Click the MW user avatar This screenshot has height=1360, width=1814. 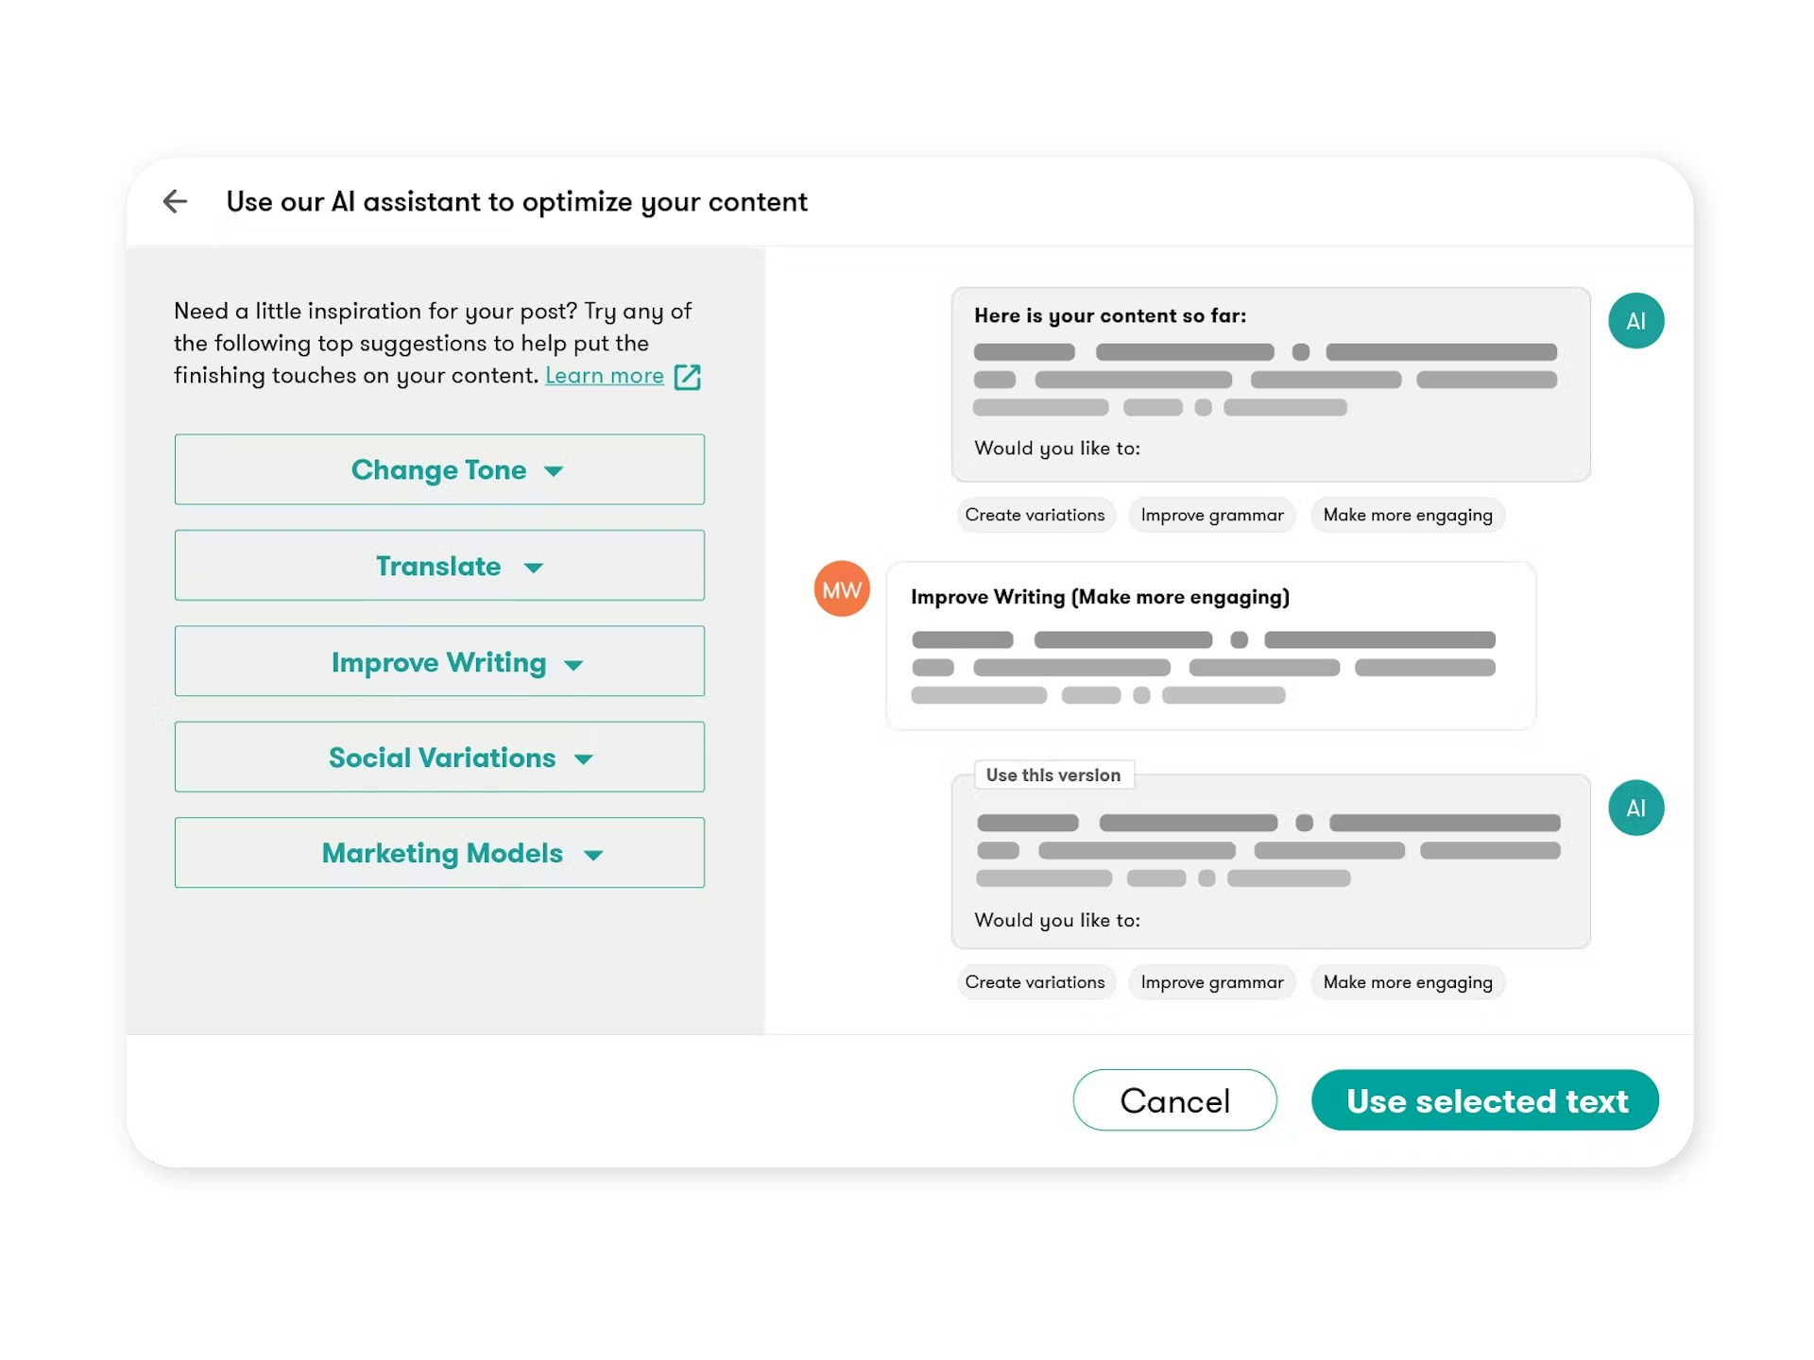pos(842,589)
